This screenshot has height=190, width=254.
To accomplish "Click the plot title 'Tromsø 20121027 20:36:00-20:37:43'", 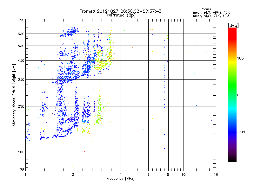I will tap(120, 11).
